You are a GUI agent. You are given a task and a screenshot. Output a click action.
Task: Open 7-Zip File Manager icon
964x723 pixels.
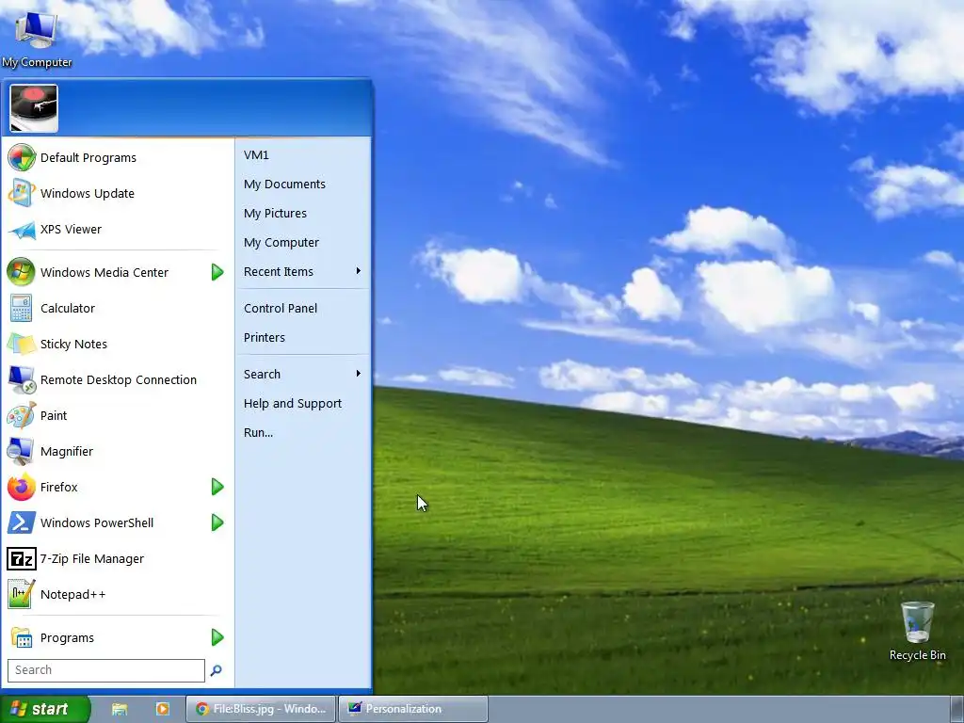pos(22,559)
